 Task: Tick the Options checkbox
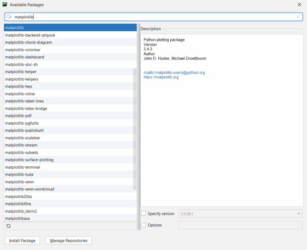coord(144,225)
